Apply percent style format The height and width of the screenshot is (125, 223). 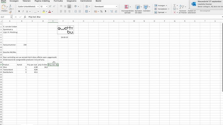click(101, 11)
